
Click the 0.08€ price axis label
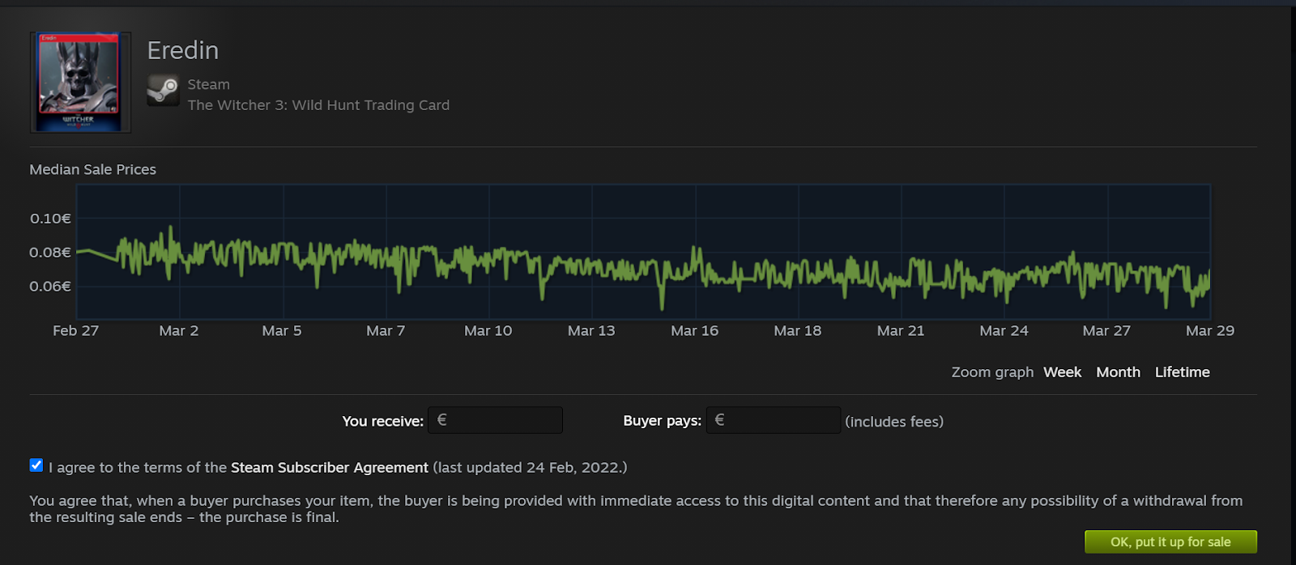click(x=50, y=253)
